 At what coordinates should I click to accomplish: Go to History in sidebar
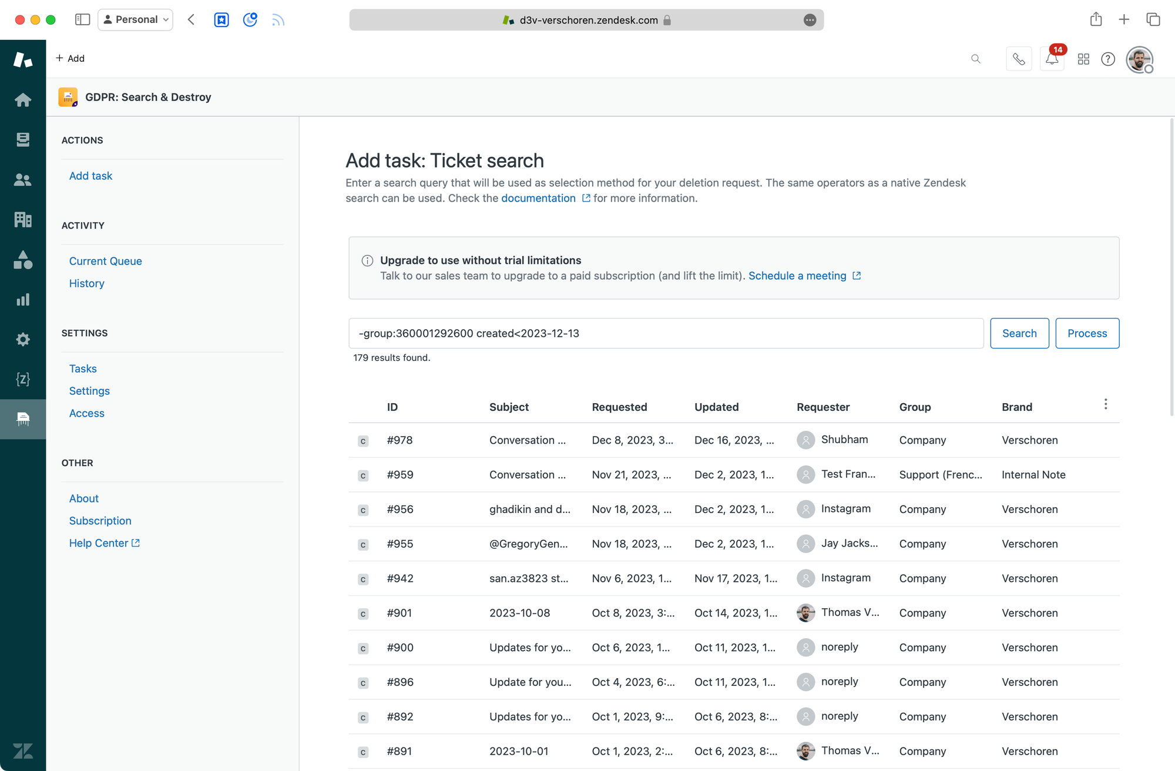coord(86,283)
